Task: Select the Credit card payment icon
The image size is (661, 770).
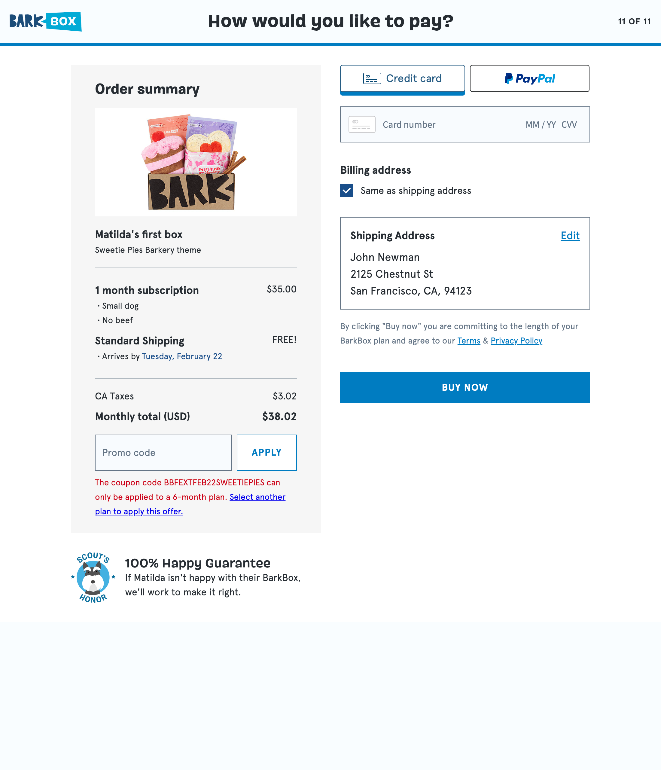Action: point(371,78)
